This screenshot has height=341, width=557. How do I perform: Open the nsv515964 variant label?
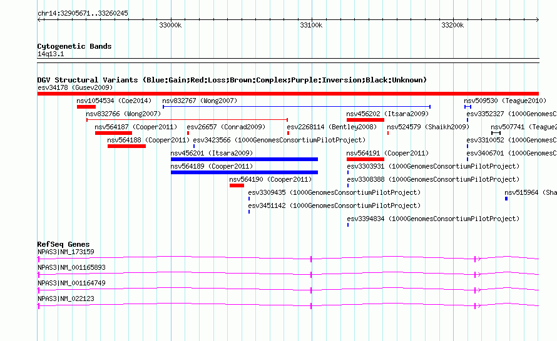click(x=531, y=192)
